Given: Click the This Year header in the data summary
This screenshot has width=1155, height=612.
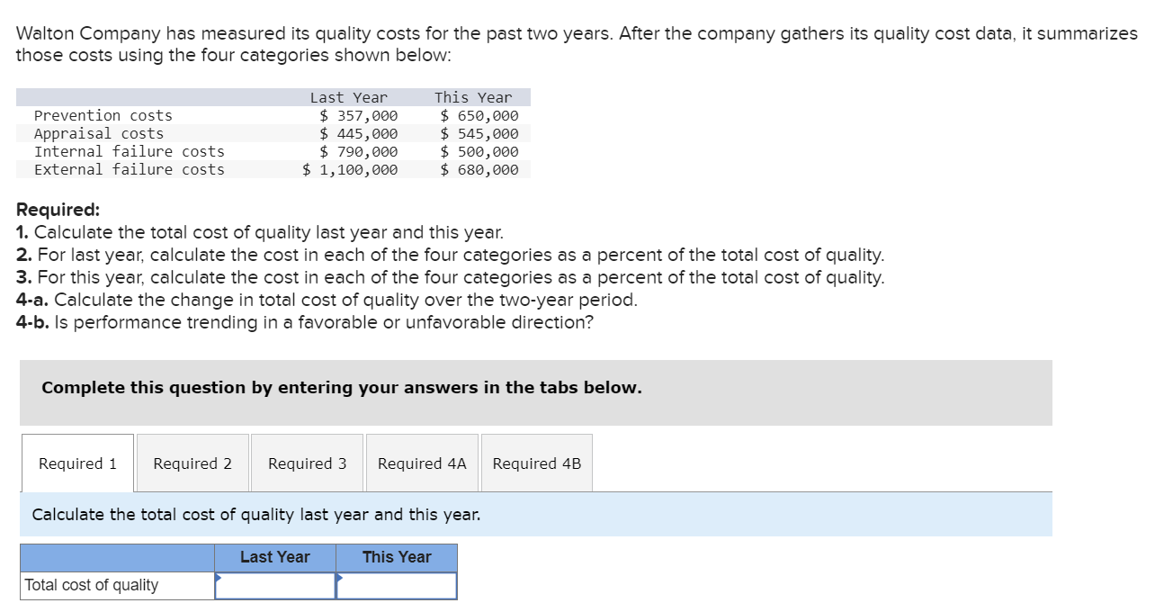Looking at the screenshot, I should tap(474, 96).
